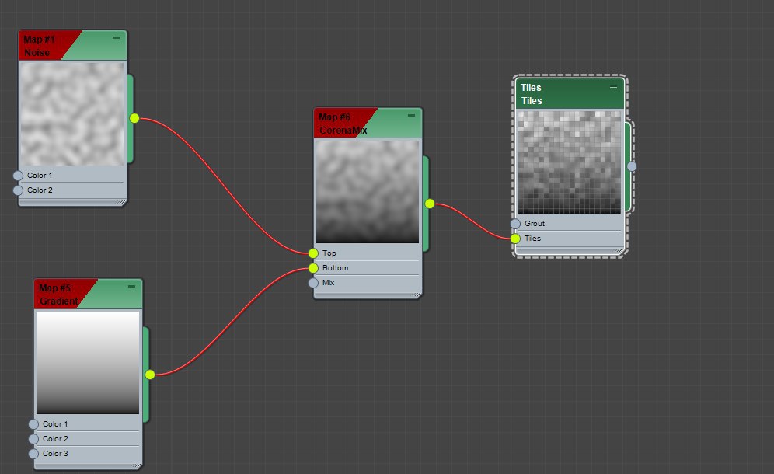This screenshot has height=474, width=774.
Task: Click the Gradient node resize grip corner
Action: click(138, 465)
